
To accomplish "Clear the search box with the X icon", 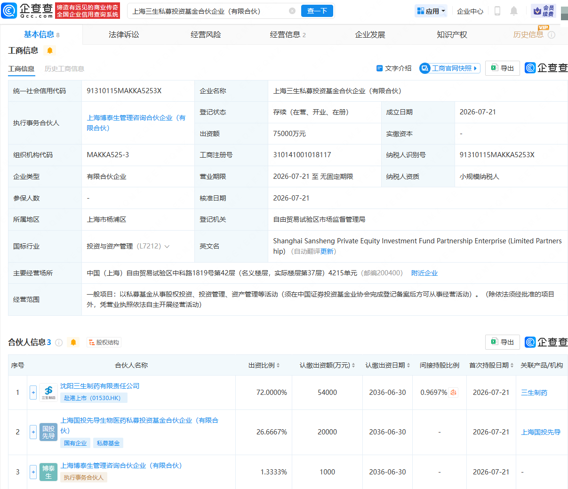I will [x=292, y=11].
